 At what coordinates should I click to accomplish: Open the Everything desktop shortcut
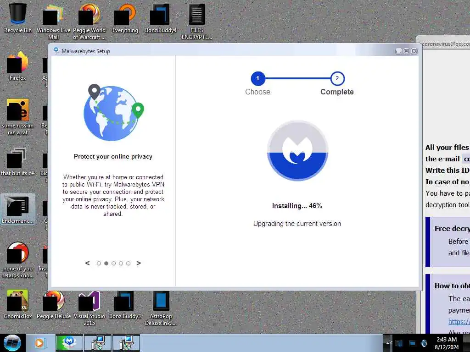point(125,18)
